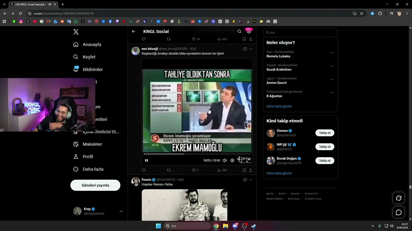Seek on the video progress bar
The image size is (412, 231).
197,154
